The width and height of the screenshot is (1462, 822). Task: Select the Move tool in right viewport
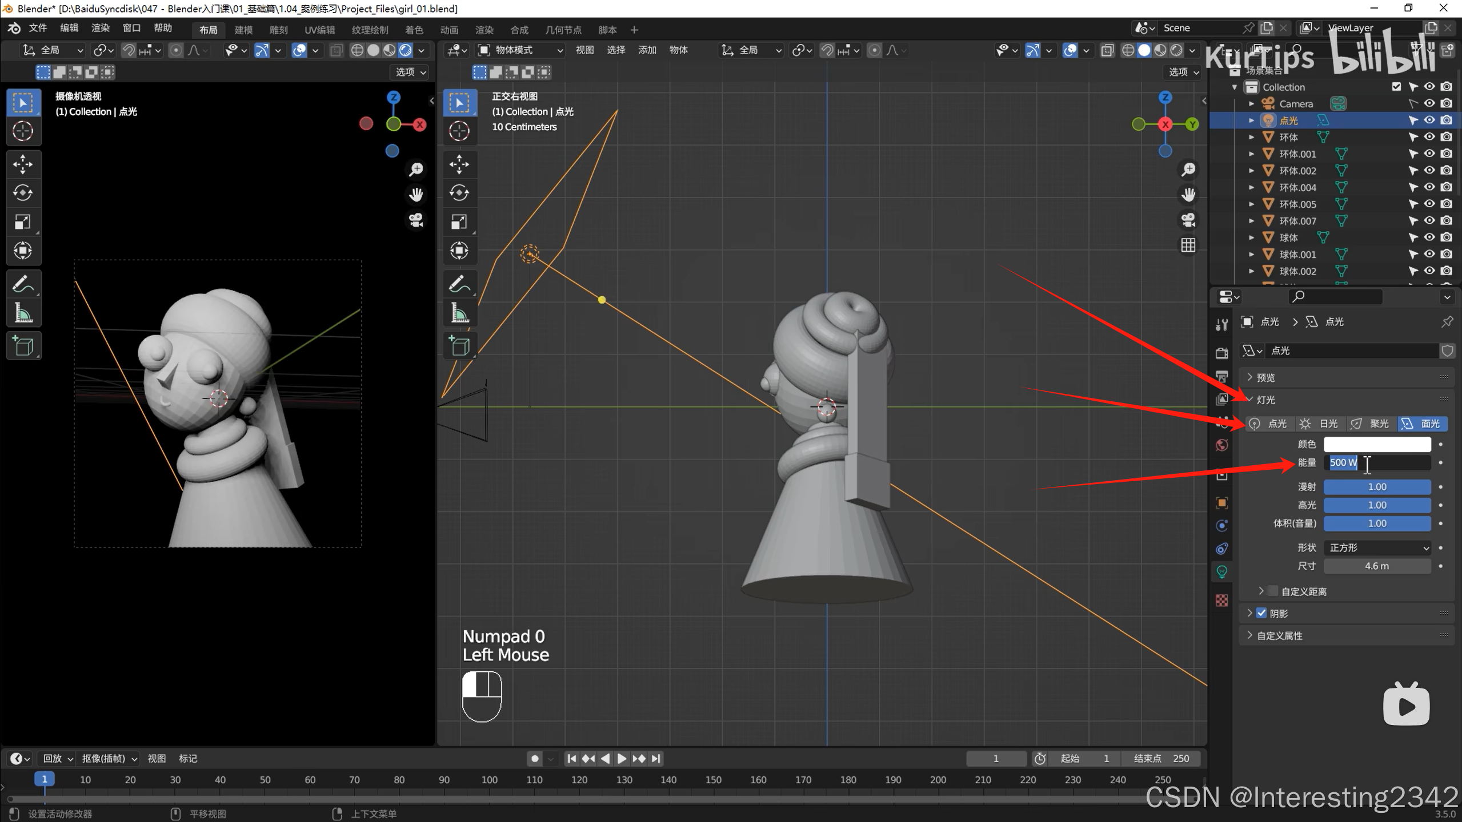(x=459, y=165)
